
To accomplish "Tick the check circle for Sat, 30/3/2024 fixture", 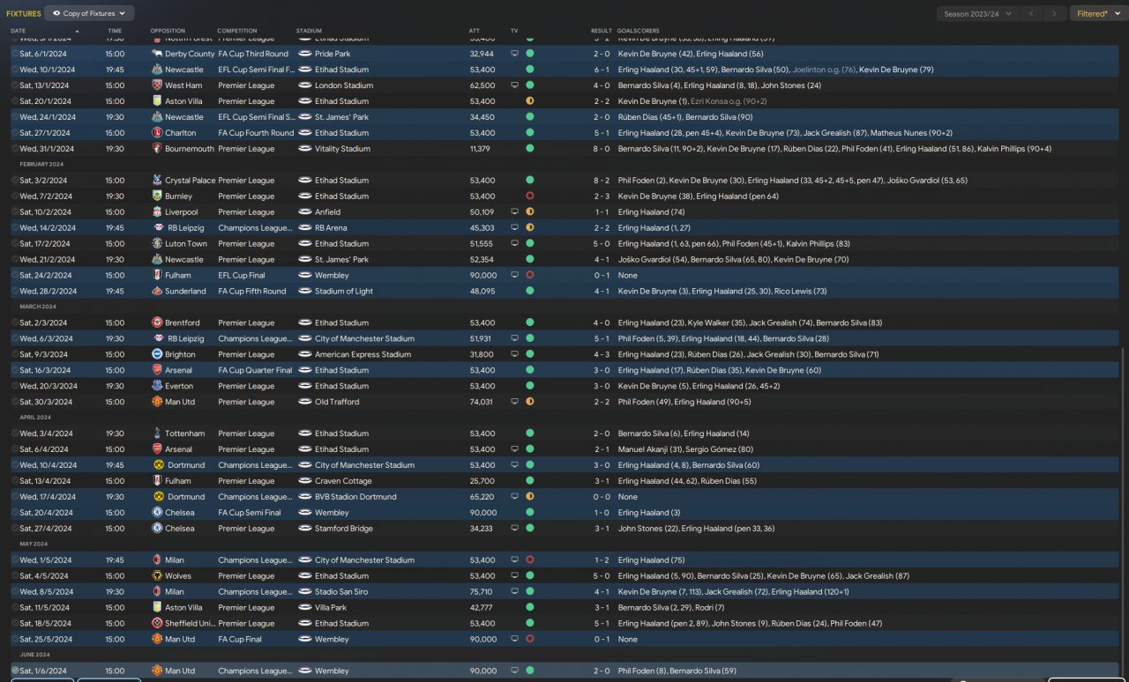I will pyautogui.click(x=15, y=402).
